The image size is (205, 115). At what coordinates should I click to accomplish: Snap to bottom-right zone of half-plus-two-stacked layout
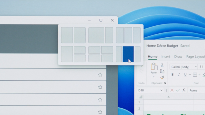point(80,58)
